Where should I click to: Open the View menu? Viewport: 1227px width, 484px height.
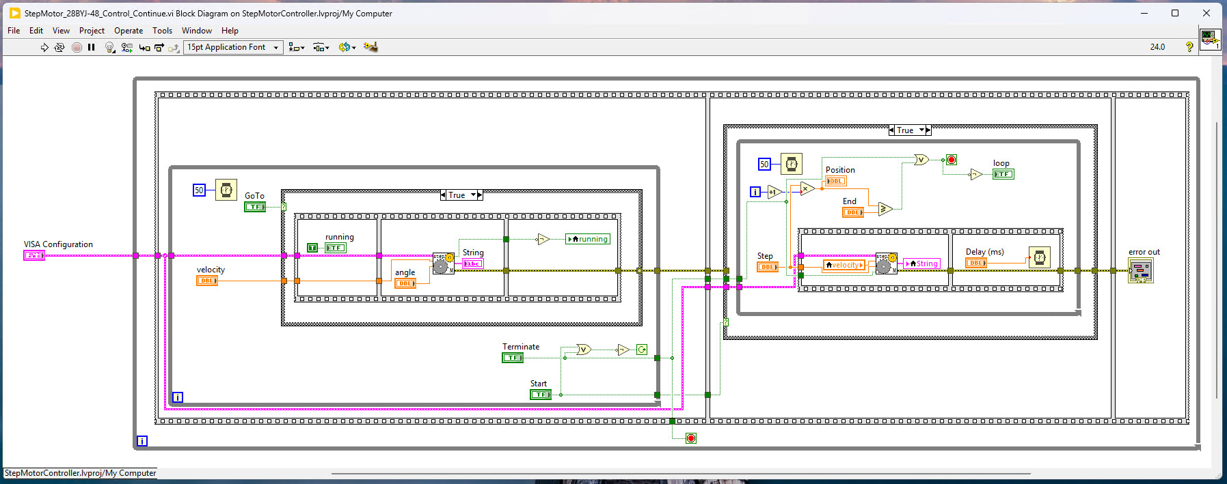pyautogui.click(x=61, y=31)
